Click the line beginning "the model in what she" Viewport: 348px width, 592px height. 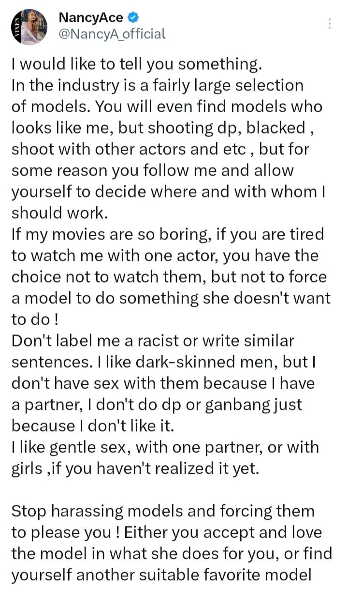[x=172, y=553]
